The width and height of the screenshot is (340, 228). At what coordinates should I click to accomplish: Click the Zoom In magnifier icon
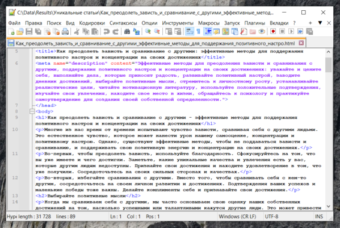coord(148,32)
